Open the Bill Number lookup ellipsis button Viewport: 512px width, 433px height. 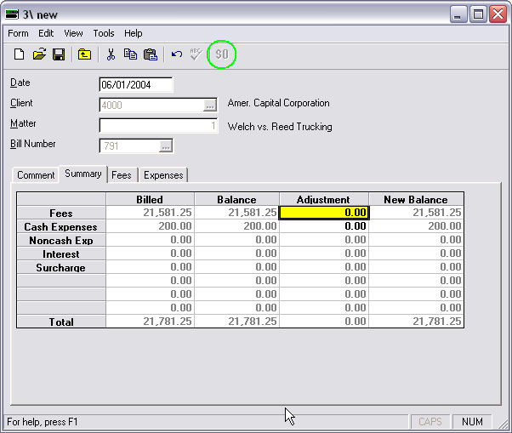point(165,146)
